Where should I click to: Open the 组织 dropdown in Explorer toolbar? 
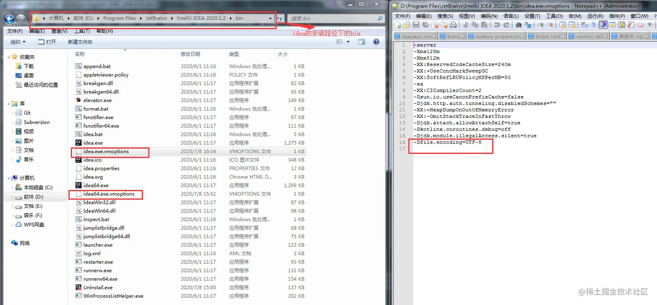18,42
